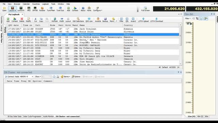This screenshot has width=218, height=123.
Task: Expand the DX Cluster Show dropdown
Action: (x=38, y=77)
